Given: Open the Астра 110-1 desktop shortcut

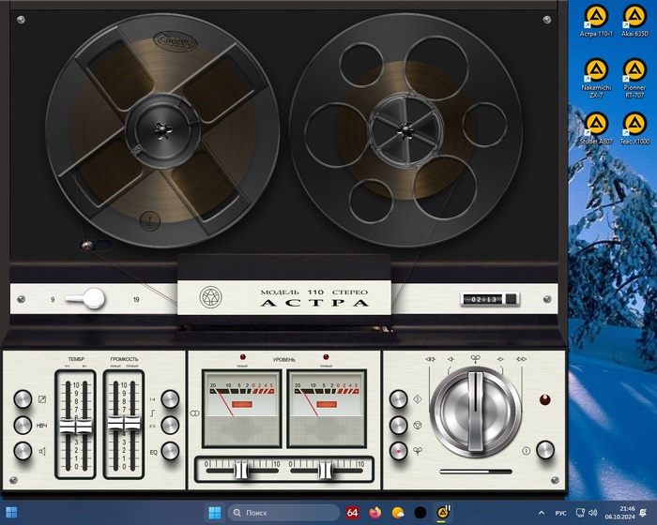Looking at the screenshot, I should click(596, 21).
